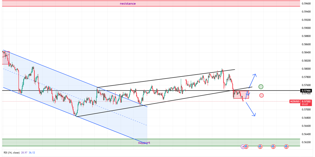Click the 0.59600 price scale label

[306, 4]
